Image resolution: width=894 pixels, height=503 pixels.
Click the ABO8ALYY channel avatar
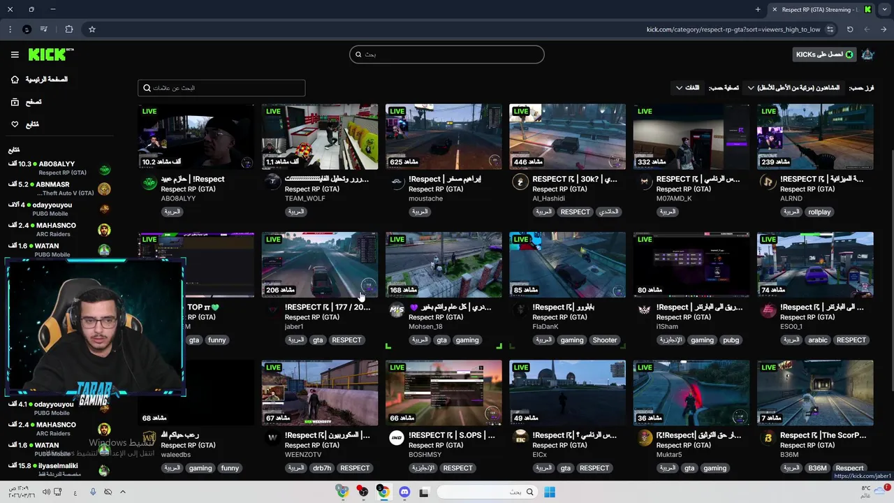149,183
